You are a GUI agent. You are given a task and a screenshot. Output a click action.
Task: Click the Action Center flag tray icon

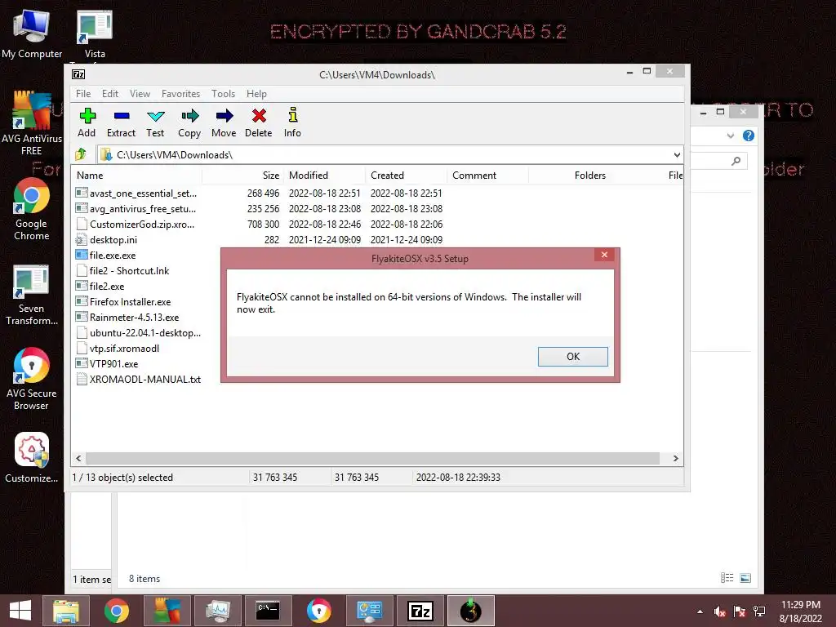click(x=740, y=611)
